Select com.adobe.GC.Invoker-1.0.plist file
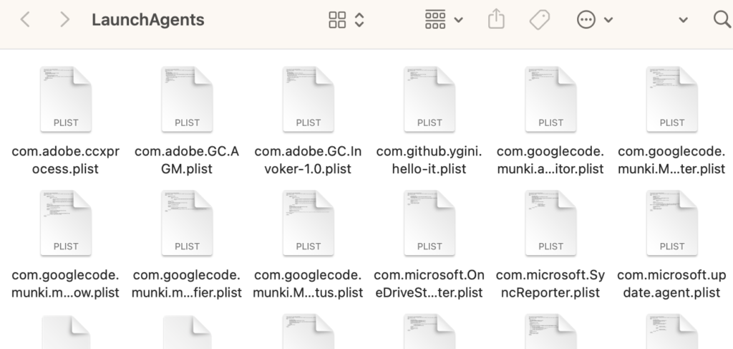Screen dimensions: 733x349 point(309,99)
